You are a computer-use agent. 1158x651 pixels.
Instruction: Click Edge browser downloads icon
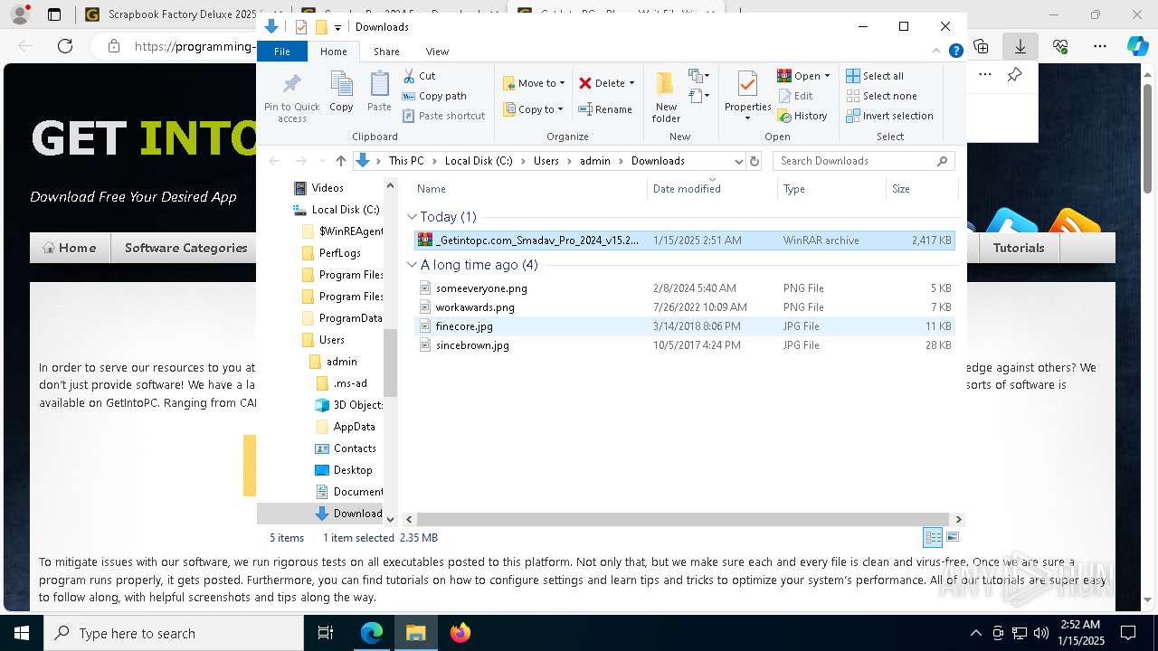tap(1020, 46)
